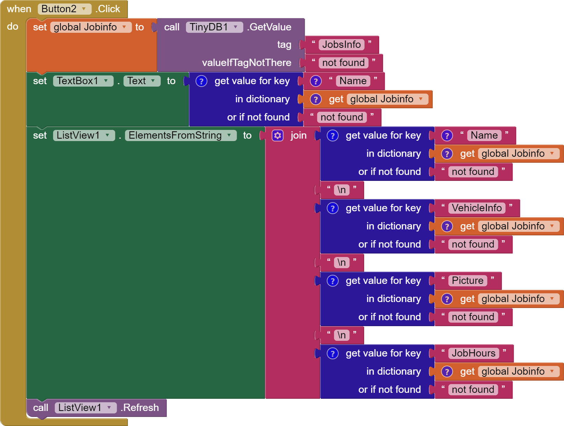Open the global Jobinfo dropdown in the set block
The height and width of the screenshot is (426, 564).
pyautogui.click(x=125, y=27)
